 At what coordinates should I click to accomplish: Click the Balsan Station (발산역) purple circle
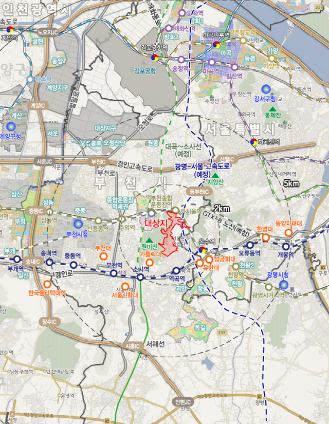tap(234, 66)
